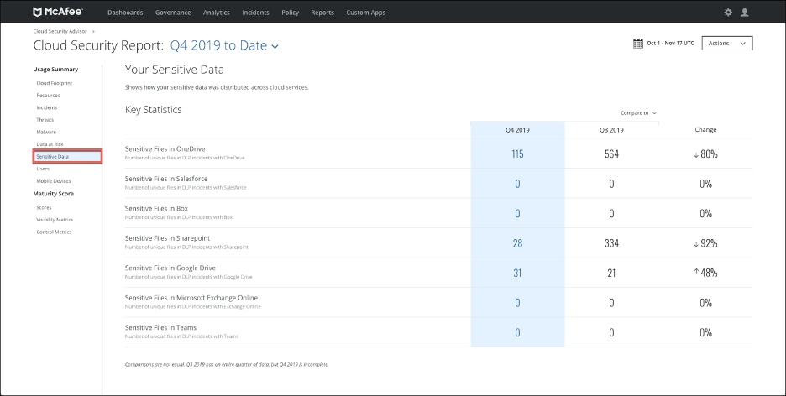Click the Oct 1 - Nov 17 UTC date range

[670, 44]
